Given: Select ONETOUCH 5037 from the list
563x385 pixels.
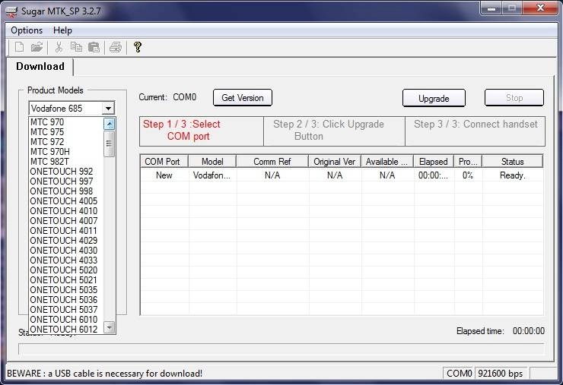Looking at the screenshot, I should tap(66, 309).
